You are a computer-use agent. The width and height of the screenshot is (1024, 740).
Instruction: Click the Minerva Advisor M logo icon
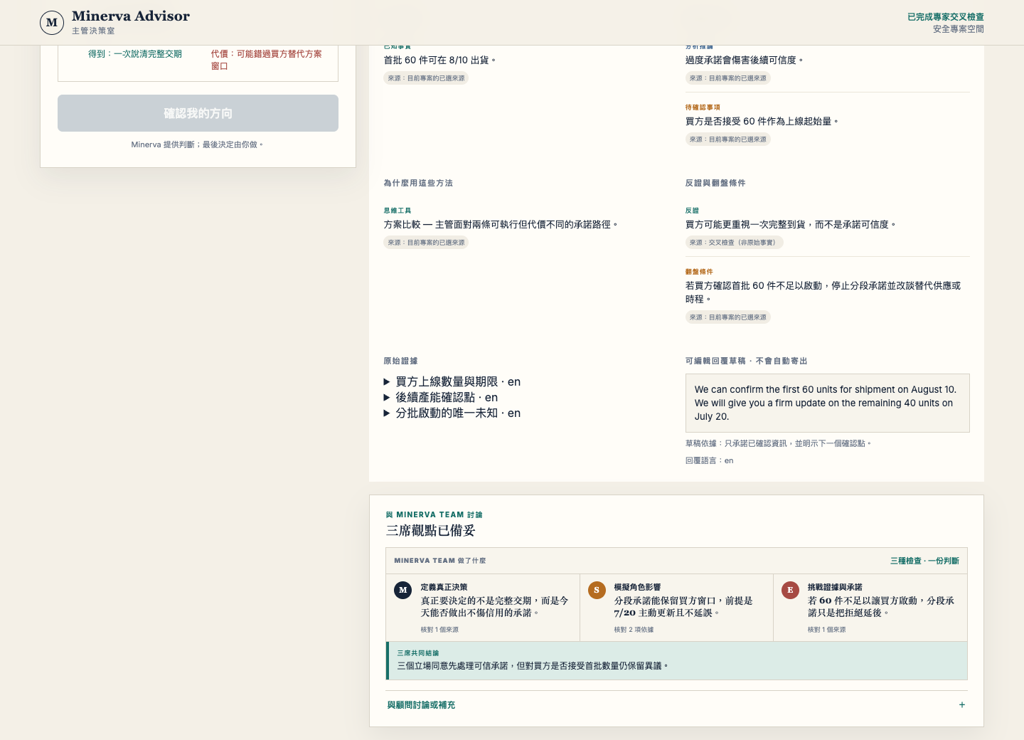tap(52, 23)
